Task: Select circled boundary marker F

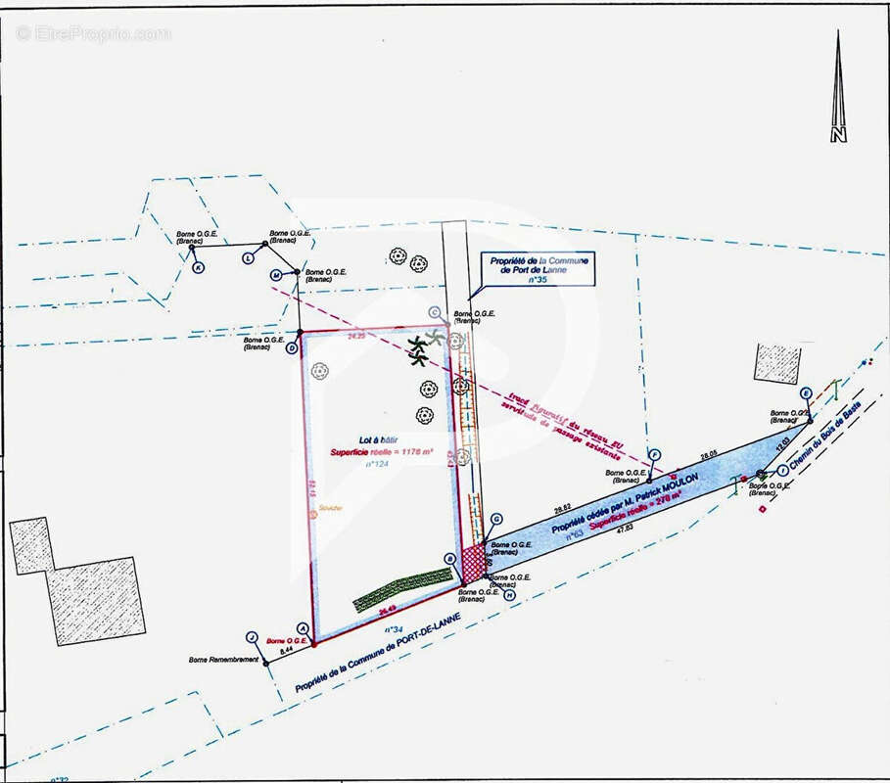Action: pyautogui.click(x=655, y=454)
